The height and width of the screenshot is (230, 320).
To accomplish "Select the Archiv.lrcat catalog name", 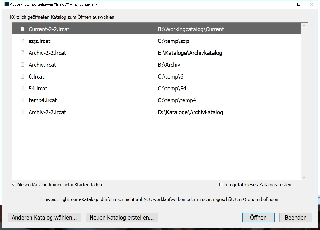I will (42, 65).
